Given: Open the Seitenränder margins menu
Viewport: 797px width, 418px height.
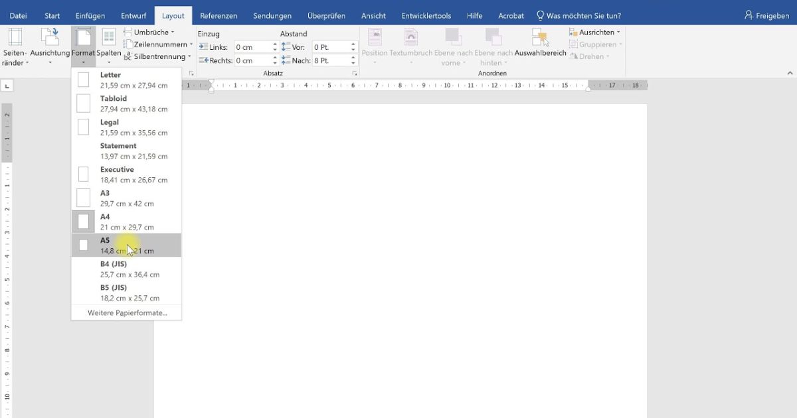Looking at the screenshot, I should point(15,48).
